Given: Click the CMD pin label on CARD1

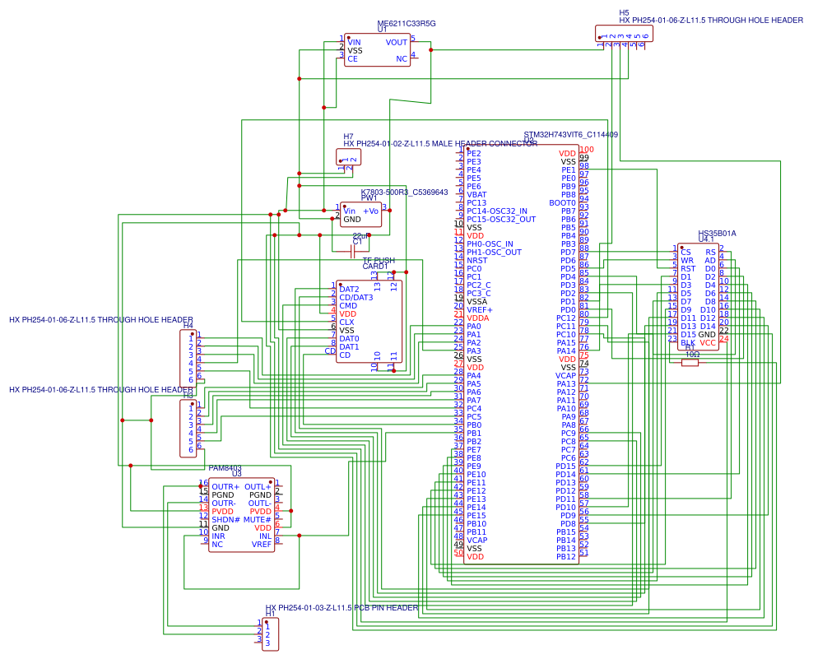Looking at the screenshot, I should [348, 306].
